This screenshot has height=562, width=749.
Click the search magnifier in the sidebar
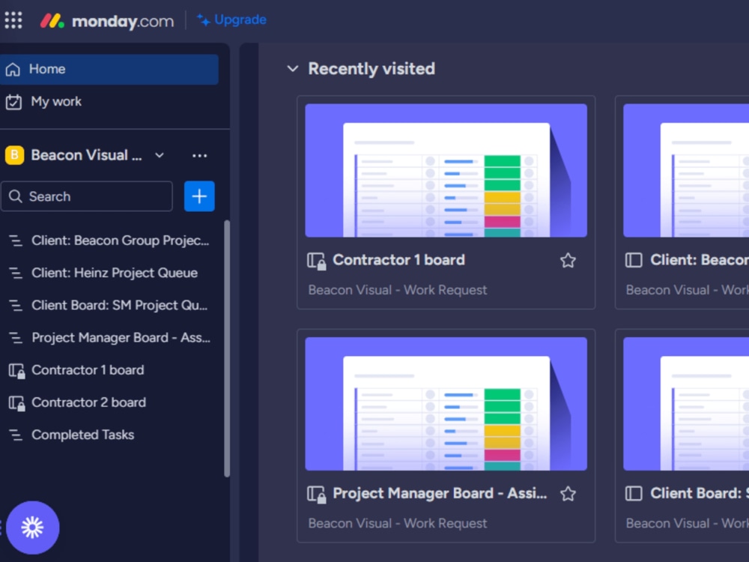(16, 196)
